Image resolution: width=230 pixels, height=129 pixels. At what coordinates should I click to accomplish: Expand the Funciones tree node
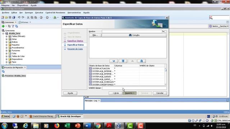[x=6, y=51]
